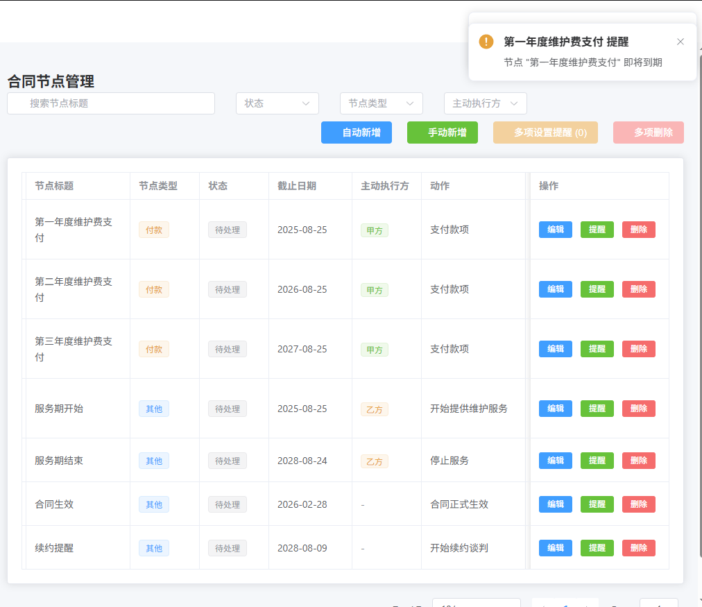The image size is (702, 607).
Task: Click the date 2028-08-09
Action: tap(302, 548)
